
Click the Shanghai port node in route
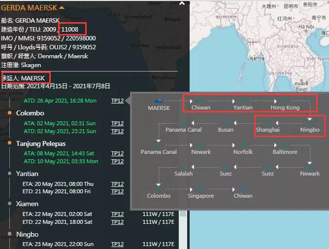point(267,123)
